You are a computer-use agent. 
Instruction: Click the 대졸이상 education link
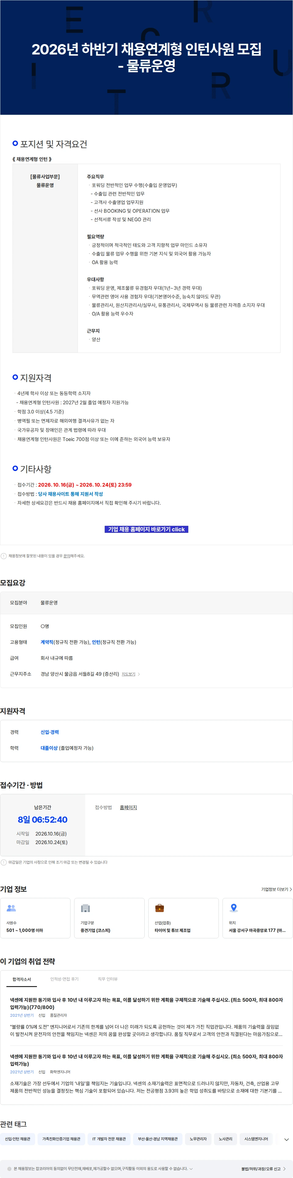point(49,748)
